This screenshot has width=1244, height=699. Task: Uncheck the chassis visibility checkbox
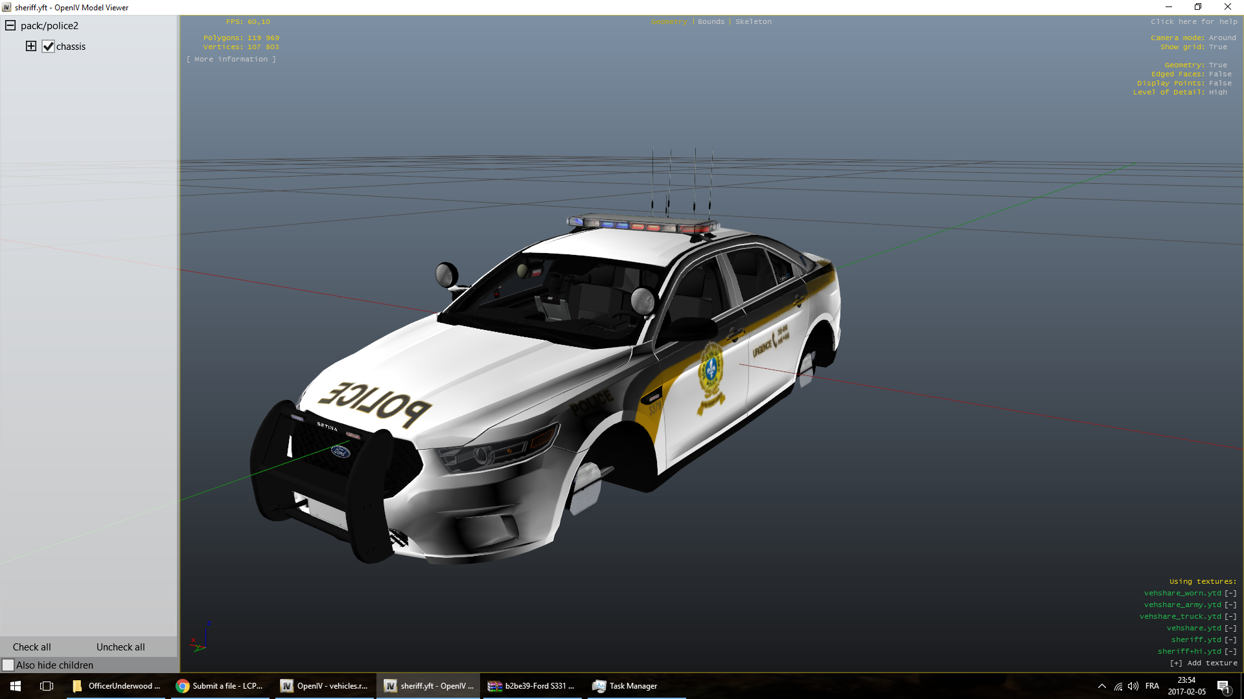click(x=49, y=47)
